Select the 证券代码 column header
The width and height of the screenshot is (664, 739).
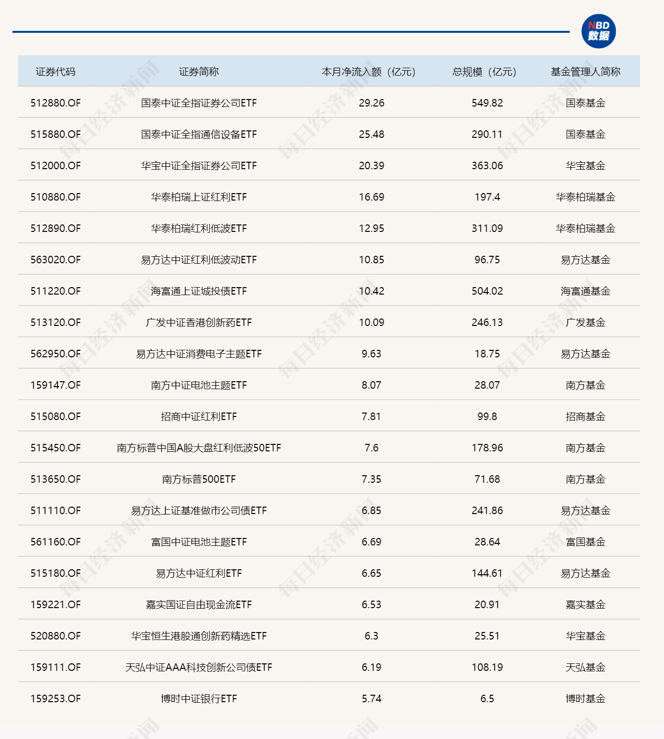[55, 72]
